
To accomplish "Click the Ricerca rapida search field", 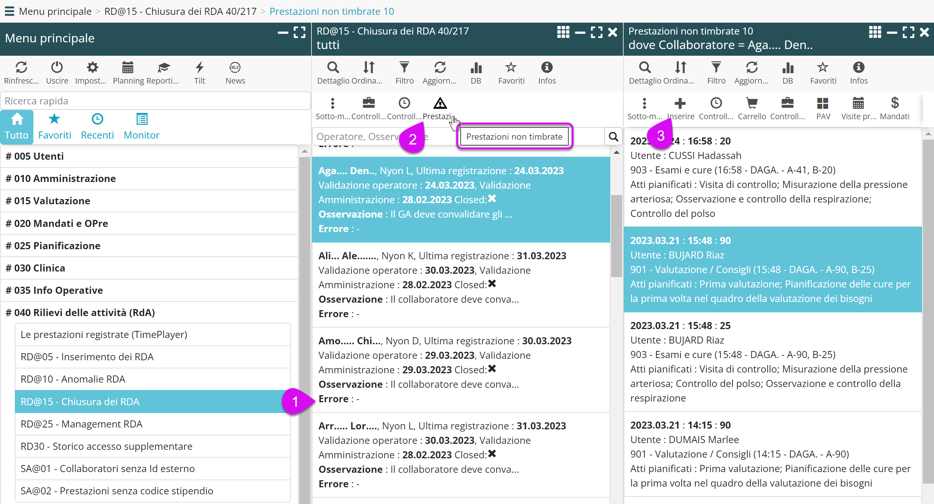I will [155, 101].
